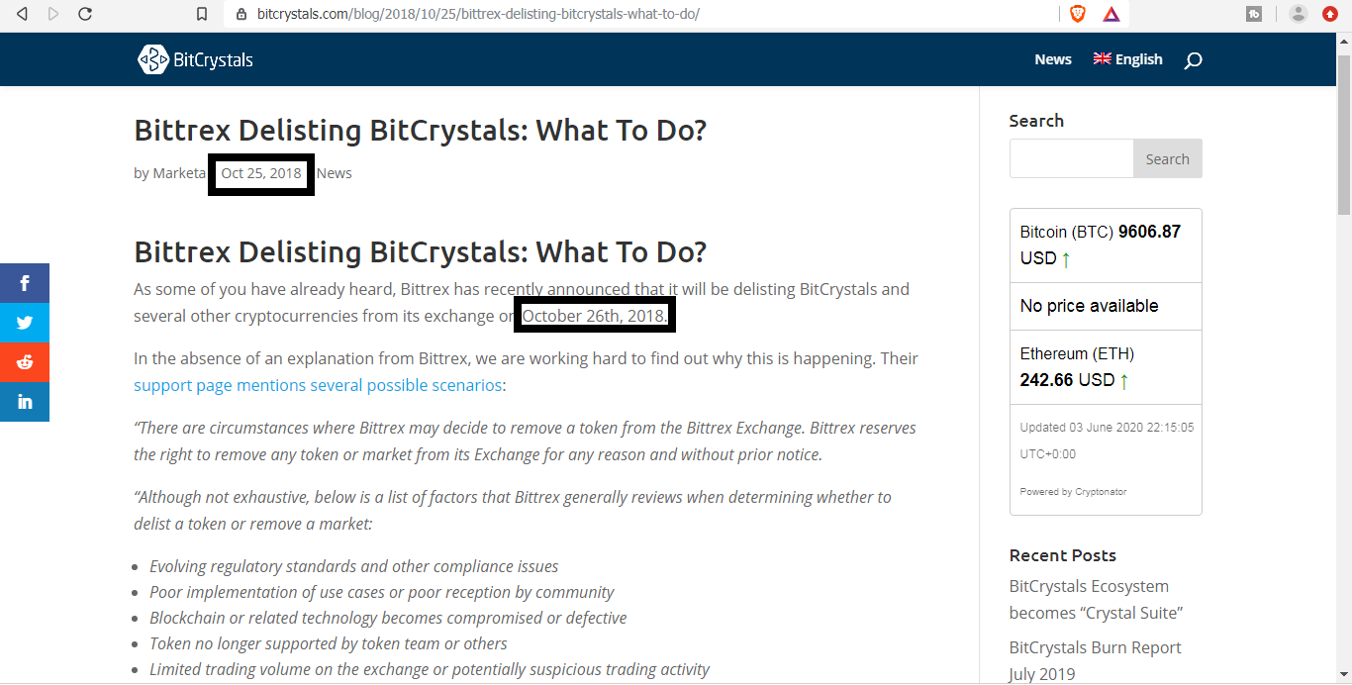This screenshot has height=685, width=1352.
Task: Share the post on Reddit
Action: [25, 362]
